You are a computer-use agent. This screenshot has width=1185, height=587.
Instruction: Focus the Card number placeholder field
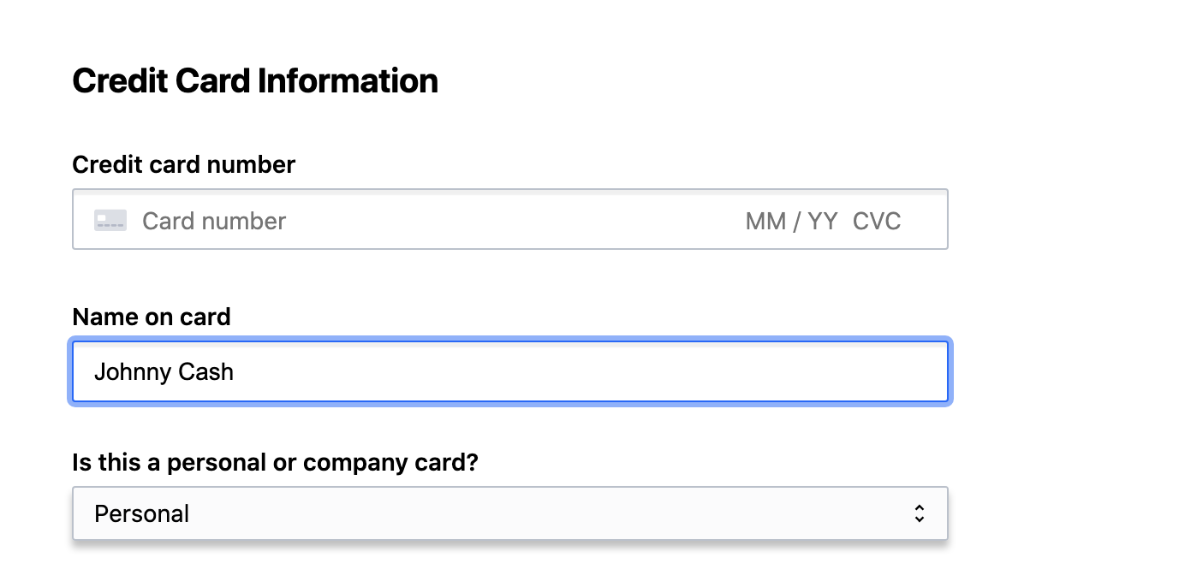click(x=214, y=221)
